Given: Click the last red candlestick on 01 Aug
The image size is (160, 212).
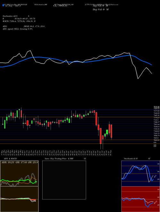Looking at the screenshot, I should (111, 131).
